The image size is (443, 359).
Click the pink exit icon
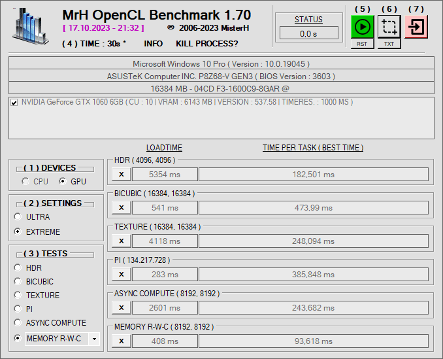pos(416,27)
